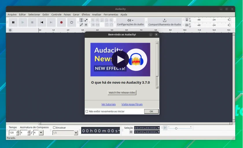Click the Stop transport button
Screen dimensions: 243x148
32,23
